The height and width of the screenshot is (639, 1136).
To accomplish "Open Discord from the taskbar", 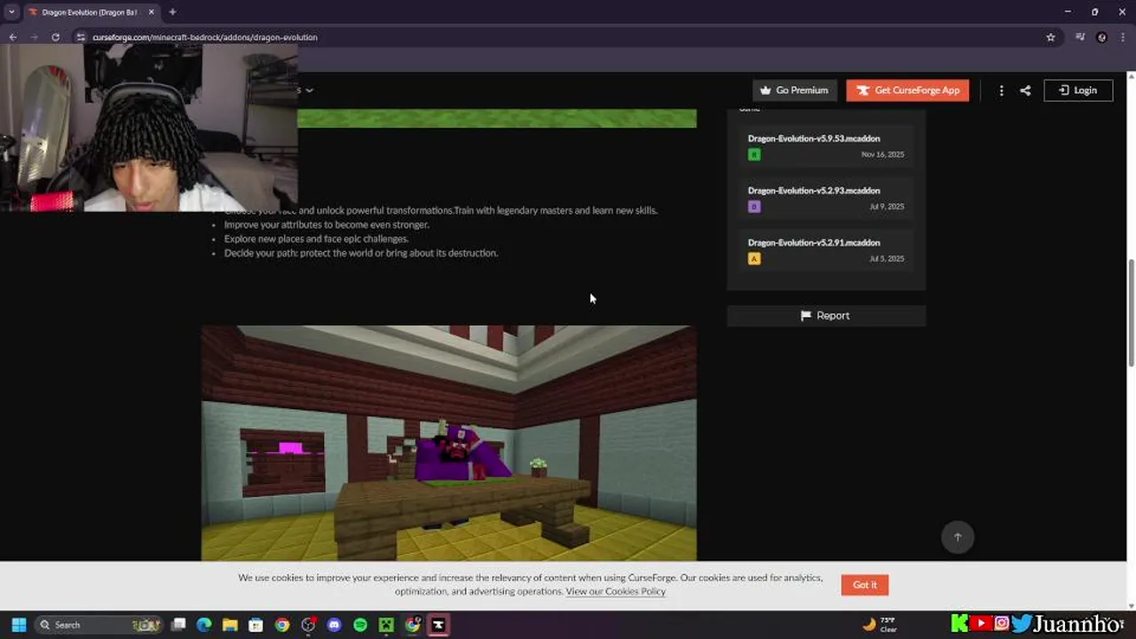I will coord(334,625).
